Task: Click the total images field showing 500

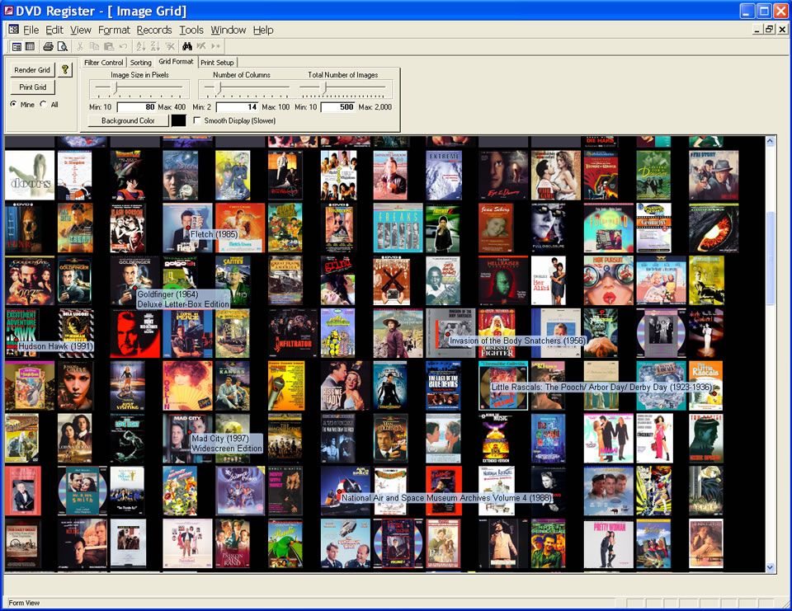Action: click(337, 107)
